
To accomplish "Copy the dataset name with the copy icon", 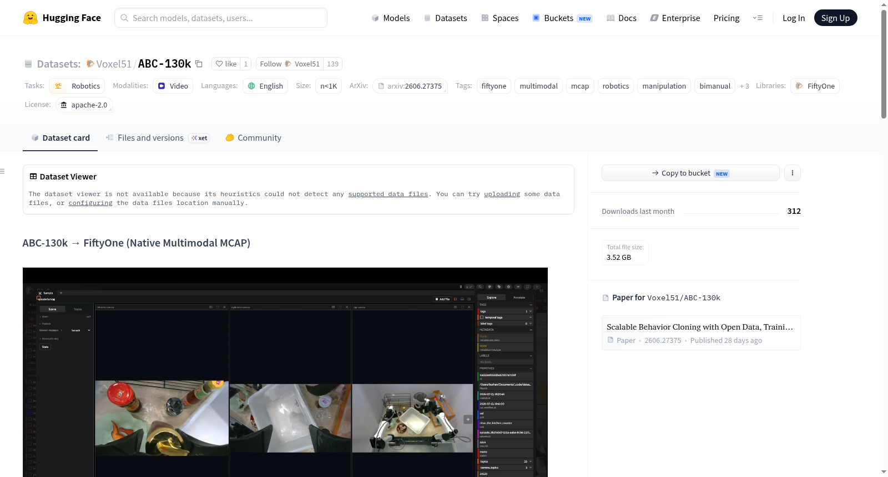I will point(199,64).
